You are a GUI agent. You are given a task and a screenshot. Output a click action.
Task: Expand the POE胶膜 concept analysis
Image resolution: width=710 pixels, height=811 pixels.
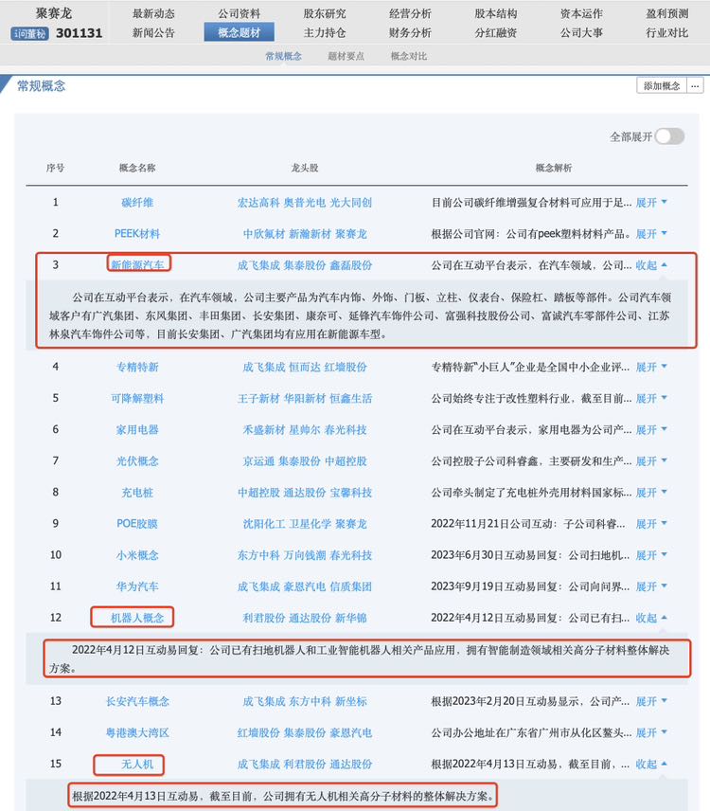[x=651, y=524]
